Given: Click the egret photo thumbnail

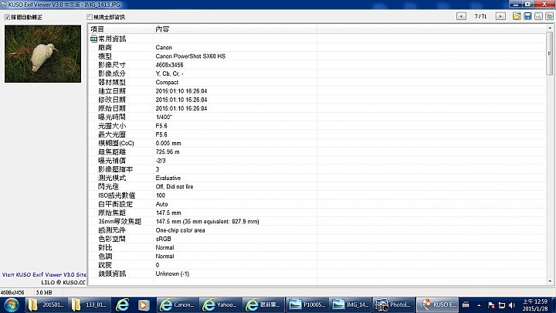Looking at the screenshot, I should (43, 53).
